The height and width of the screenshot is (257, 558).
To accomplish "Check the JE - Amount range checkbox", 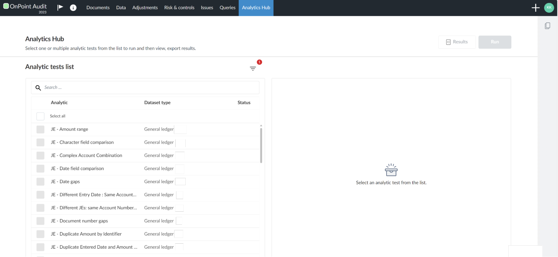I will pyautogui.click(x=40, y=129).
